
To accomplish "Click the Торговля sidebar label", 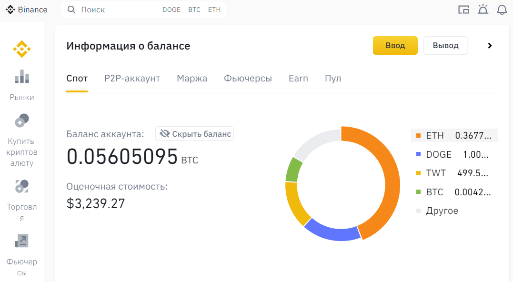I will [x=22, y=212].
